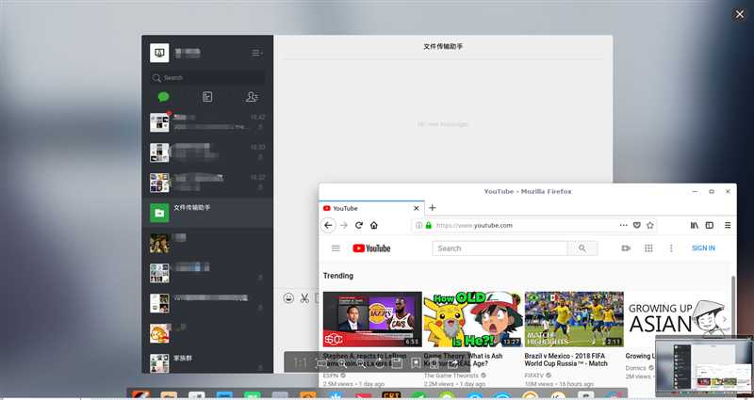This screenshot has height=400, width=754.
Task: Open the 家族群 group chat
Action: pos(207,362)
